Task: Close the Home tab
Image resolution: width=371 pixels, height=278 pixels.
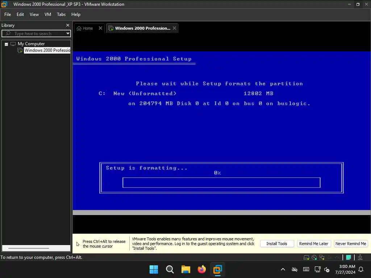Action: pos(100,28)
